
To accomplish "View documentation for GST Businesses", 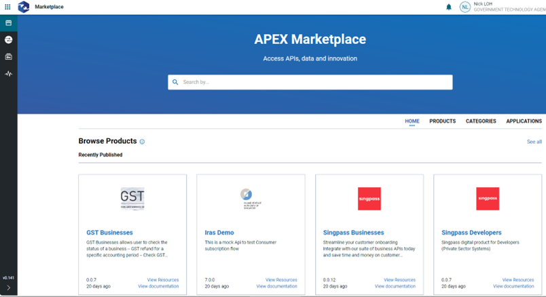I will click(158, 286).
